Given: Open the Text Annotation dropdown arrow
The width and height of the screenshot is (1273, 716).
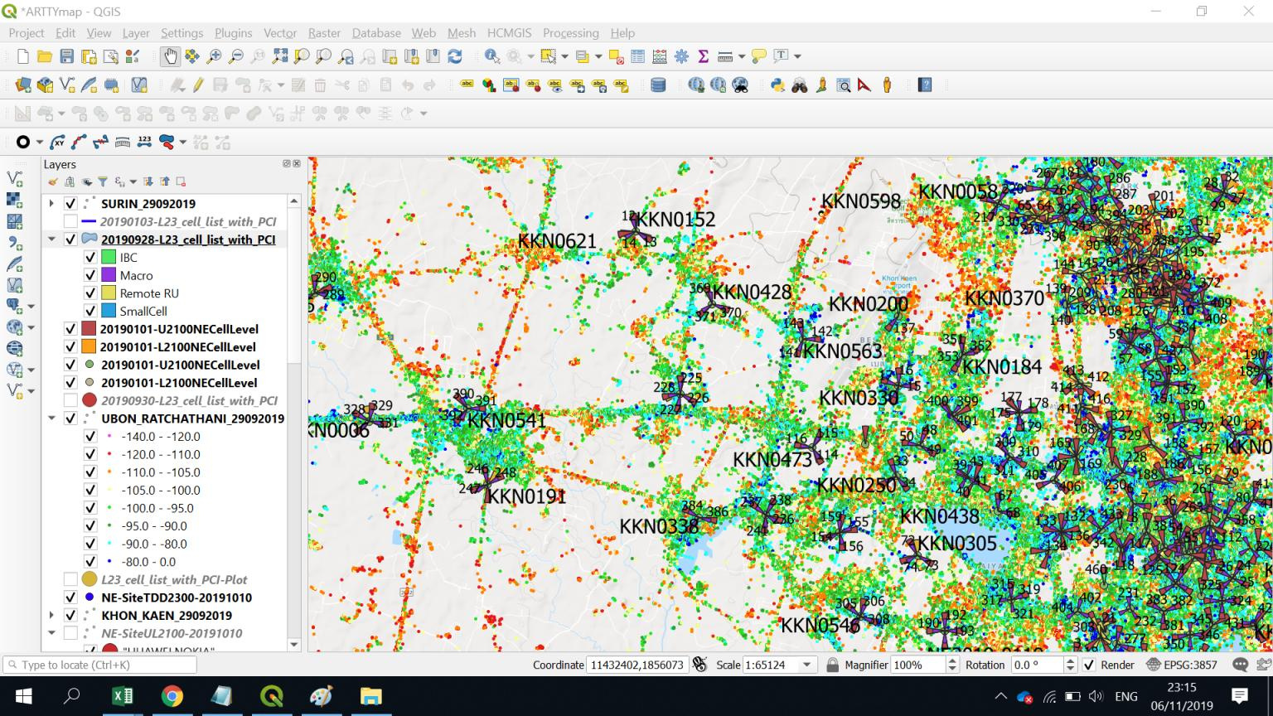Looking at the screenshot, I should point(797,56).
